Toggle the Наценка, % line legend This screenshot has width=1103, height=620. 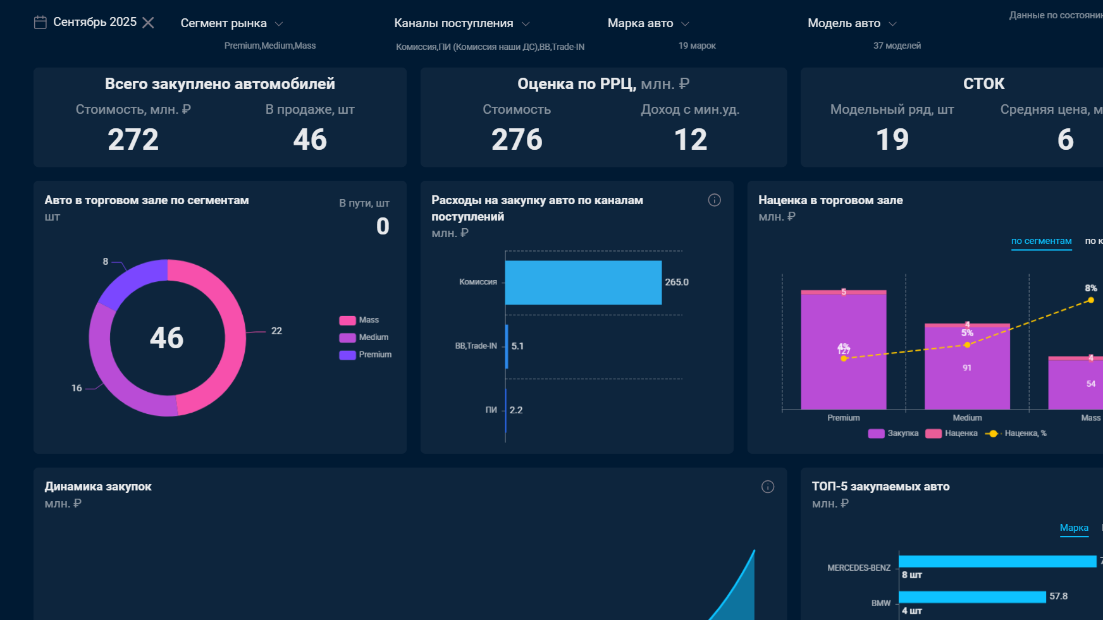[x=1016, y=434]
